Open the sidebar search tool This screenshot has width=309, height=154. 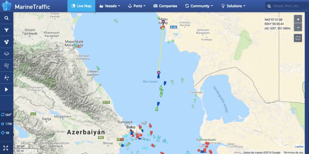click(6, 18)
